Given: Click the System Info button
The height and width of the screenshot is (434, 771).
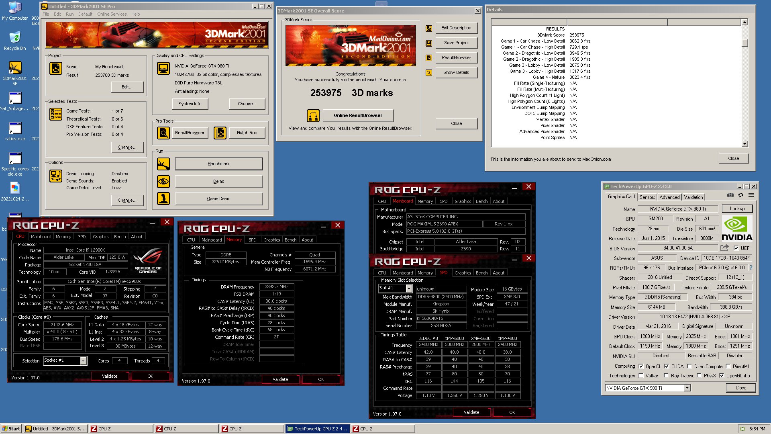Looking at the screenshot, I should (x=190, y=104).
